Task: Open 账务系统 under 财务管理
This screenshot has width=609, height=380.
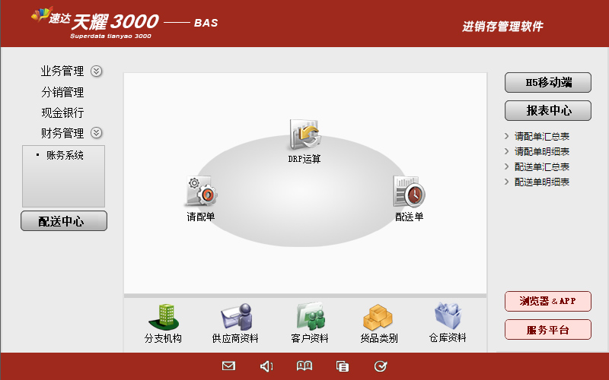Action: [x=65, y=156]
